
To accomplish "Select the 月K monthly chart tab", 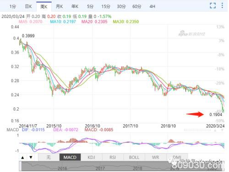I will pyautogui.click(x=60, y=6).
